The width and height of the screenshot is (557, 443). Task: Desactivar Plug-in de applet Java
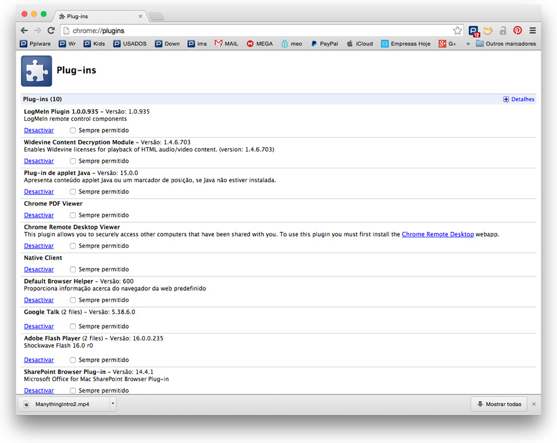(39, 192)
